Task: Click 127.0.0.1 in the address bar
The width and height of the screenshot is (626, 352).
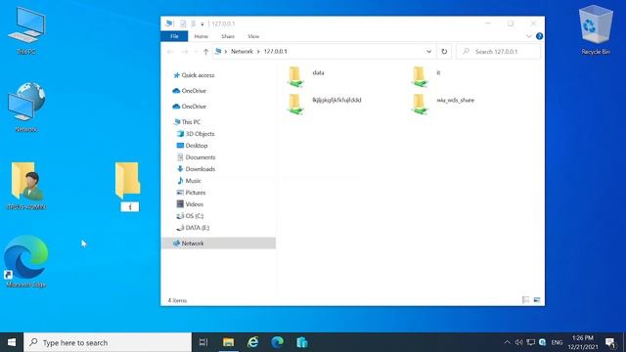Action: pyautogui.click(x=275, y=52)
